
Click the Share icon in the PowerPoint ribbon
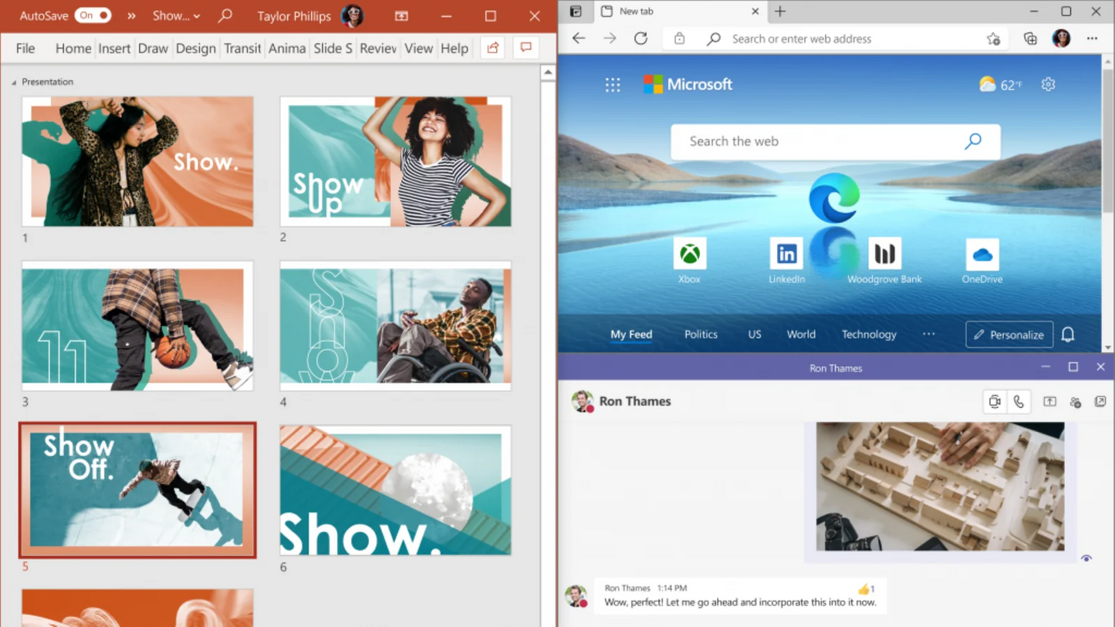tap(492, 47)
